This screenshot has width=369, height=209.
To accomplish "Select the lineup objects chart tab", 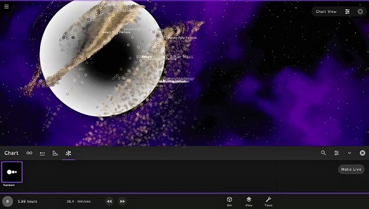I will coord(42,153).
